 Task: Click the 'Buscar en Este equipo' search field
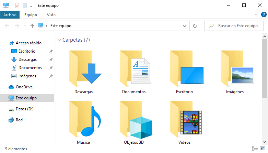pyautogui.click(x=234, y=26)
